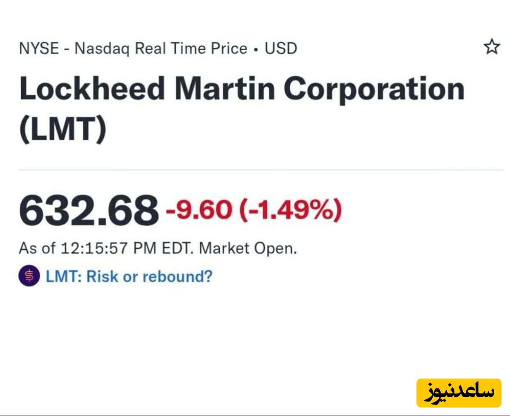The height and width of the screenshot is (416, 510).
Task: Click the (LMT) ticker symbol
Action: [62, 131]
